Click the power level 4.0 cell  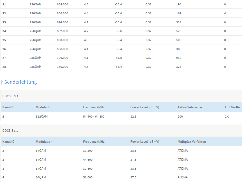click(86, 40)
